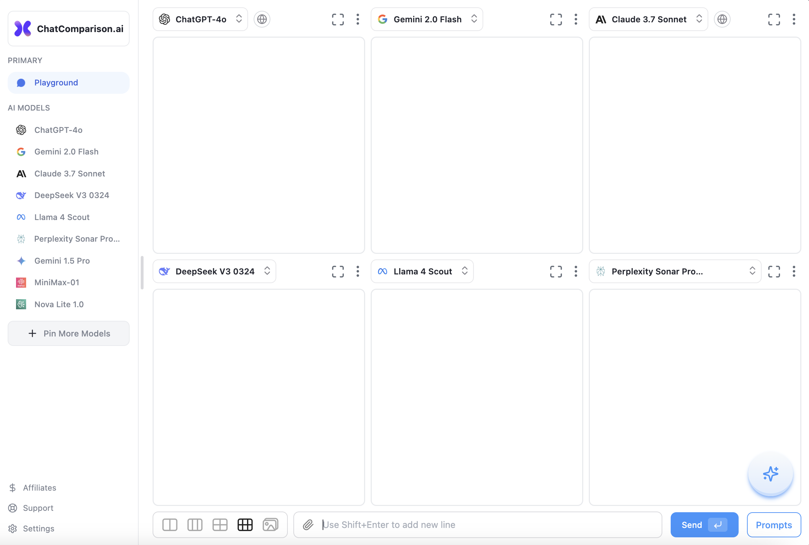
Task: Click the Send button
Action: [704, 525]
